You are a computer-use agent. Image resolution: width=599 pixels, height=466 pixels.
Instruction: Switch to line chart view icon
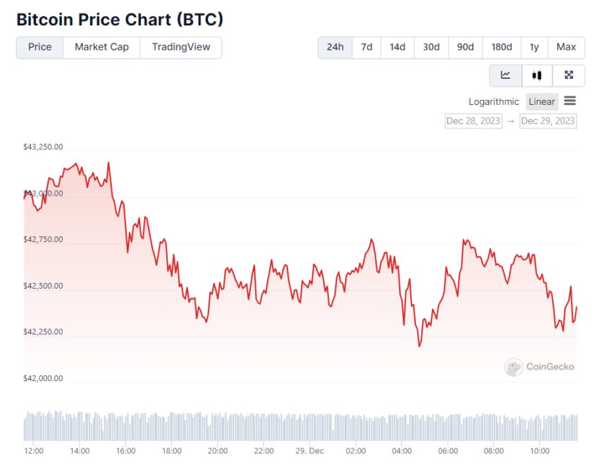[506, 75]
